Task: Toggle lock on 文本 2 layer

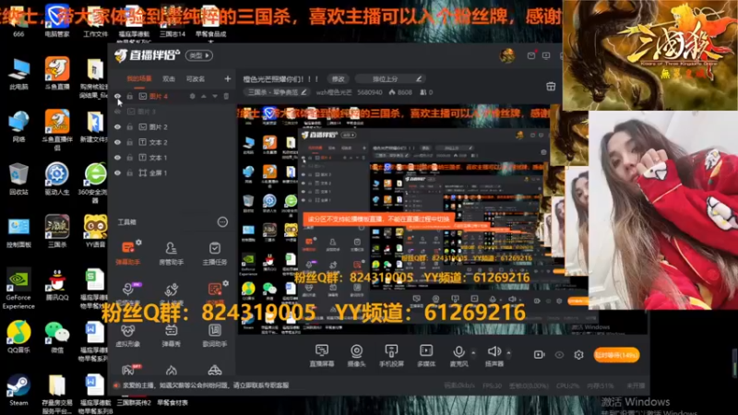Action: click(x=130, y=142)
